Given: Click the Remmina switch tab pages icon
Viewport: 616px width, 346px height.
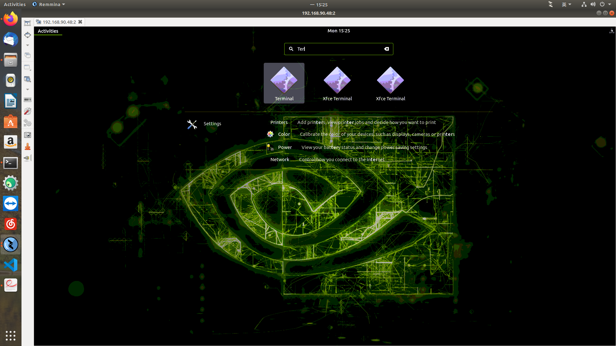Looking at the screenshot, I should click(x=28, y=55).
